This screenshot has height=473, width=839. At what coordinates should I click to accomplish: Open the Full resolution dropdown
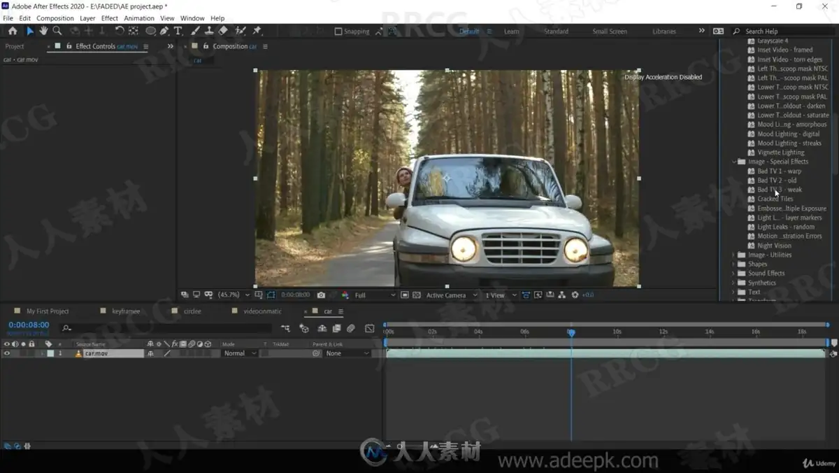375,295
